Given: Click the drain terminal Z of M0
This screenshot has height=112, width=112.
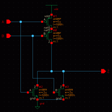Looking at the screenshot, I should [52, 43].
